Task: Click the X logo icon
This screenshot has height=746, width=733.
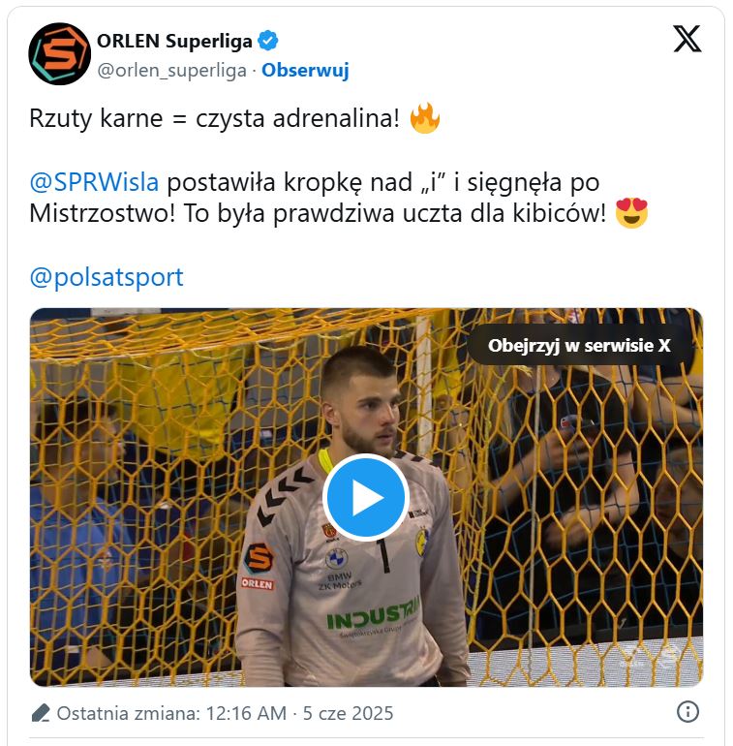Action: (687, 39)
